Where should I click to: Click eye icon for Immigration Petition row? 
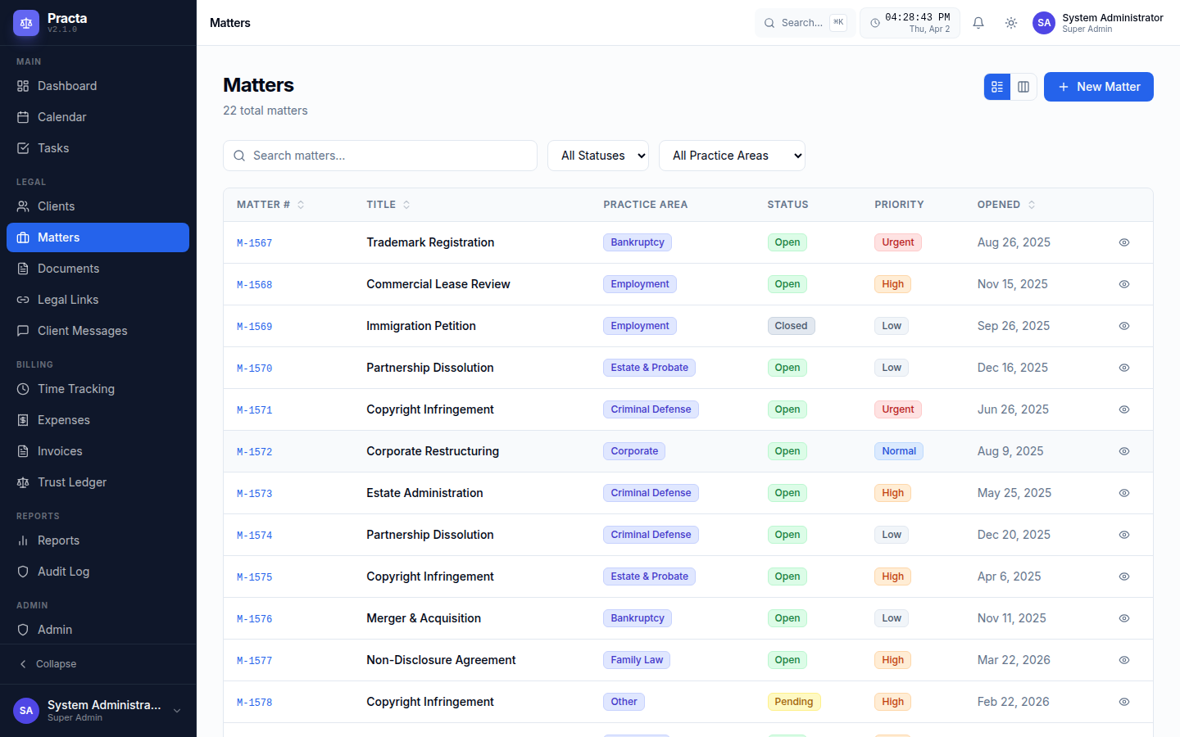point(1124,326)
